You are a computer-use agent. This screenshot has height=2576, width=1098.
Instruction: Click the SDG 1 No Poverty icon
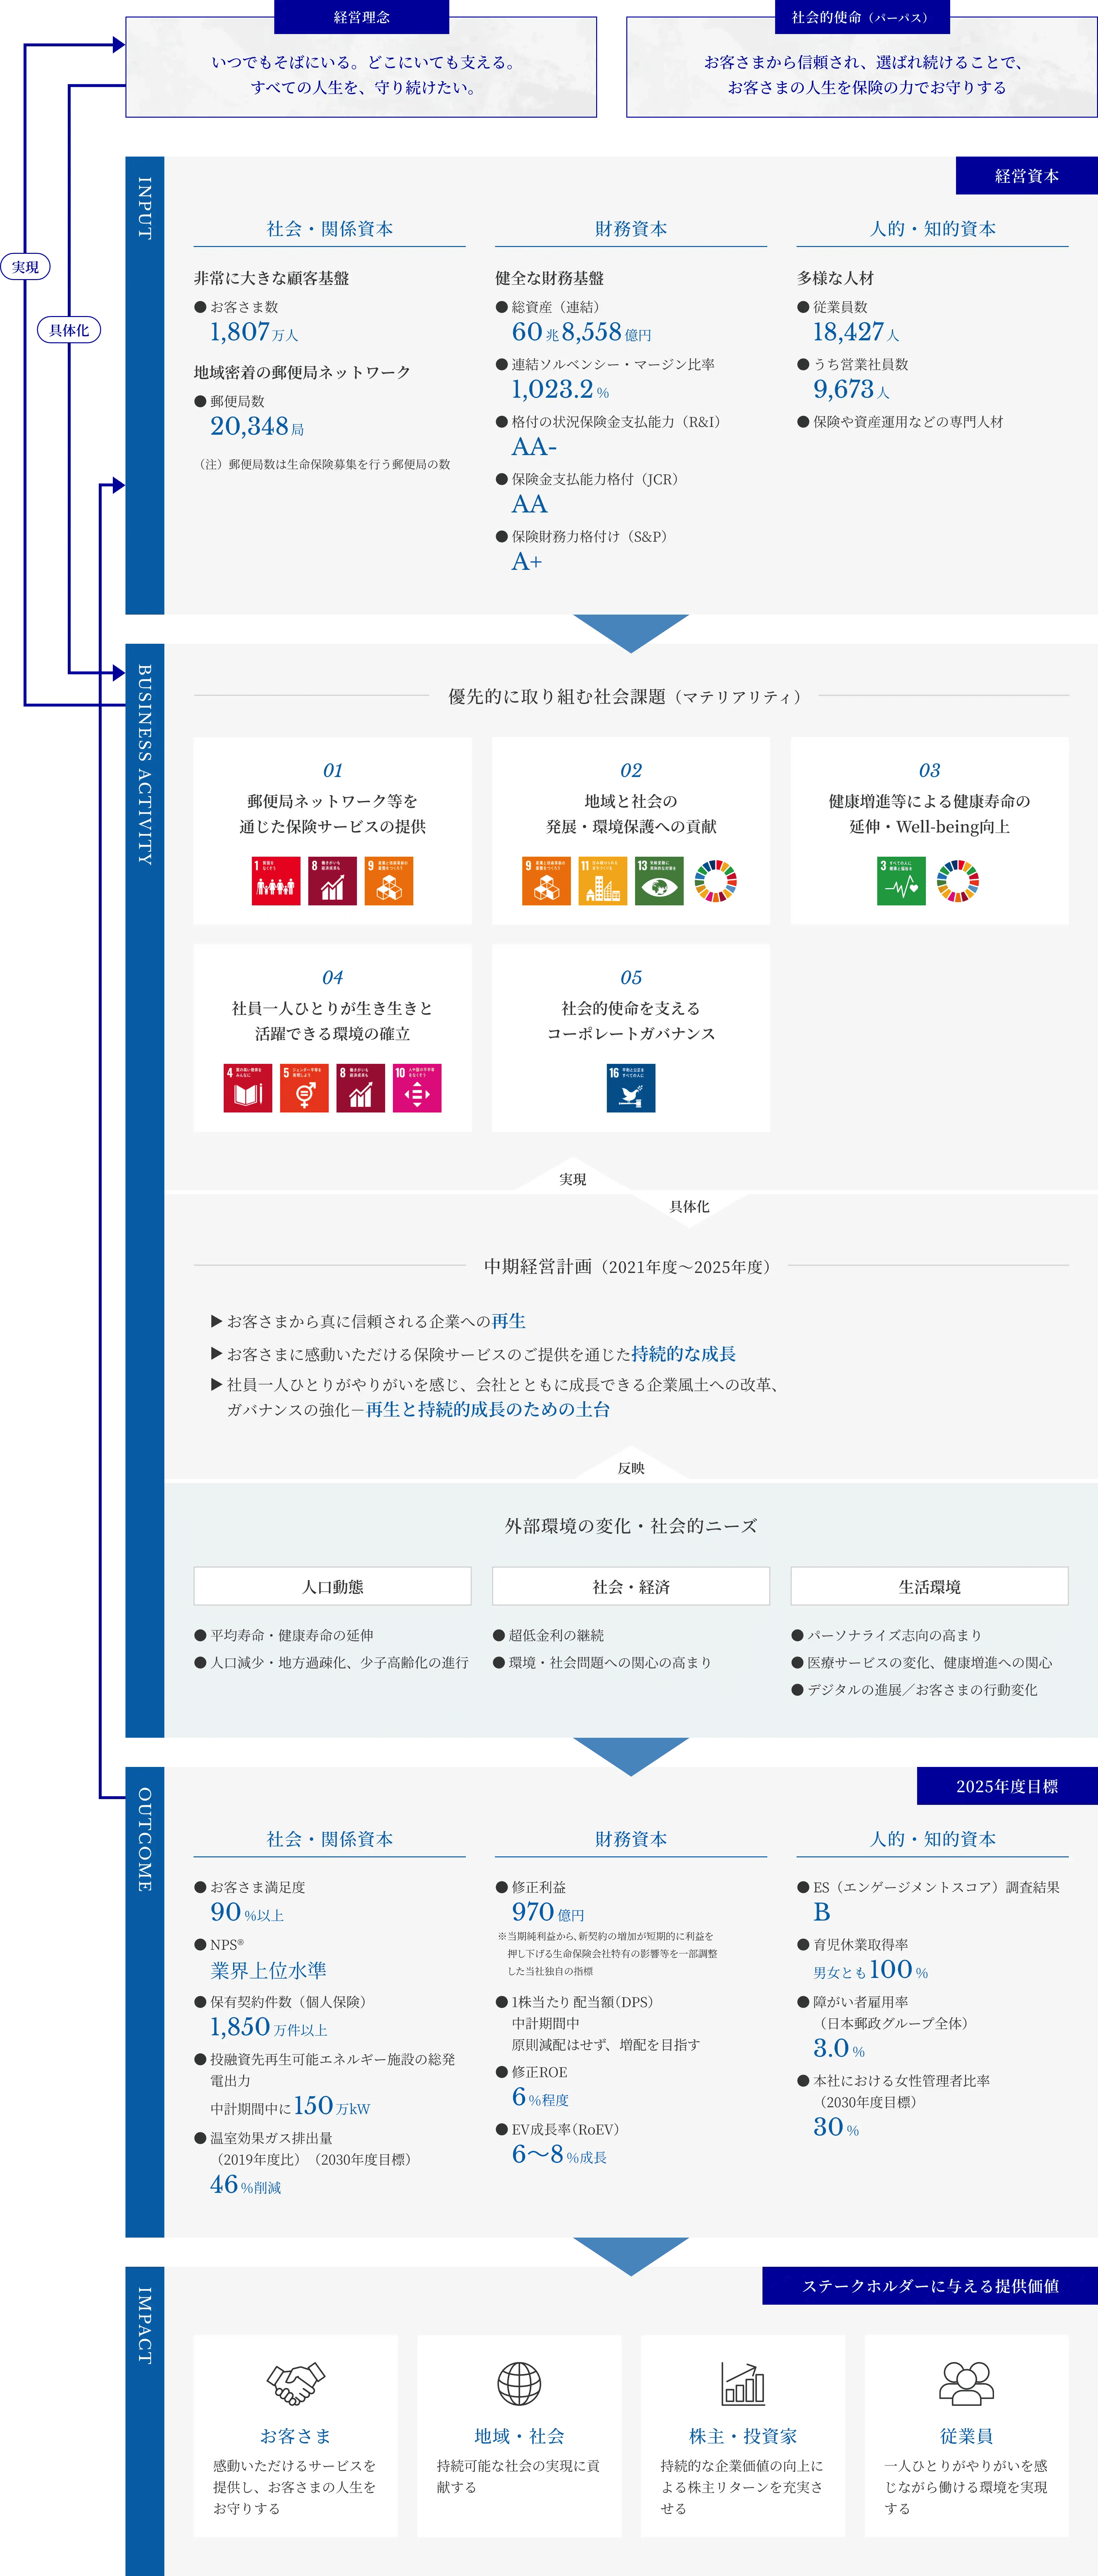[276, 881]
